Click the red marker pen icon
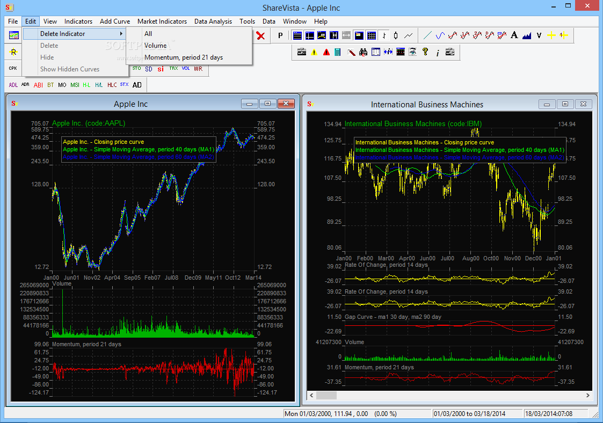The image size is (603, 423). (x=351, y=52)
